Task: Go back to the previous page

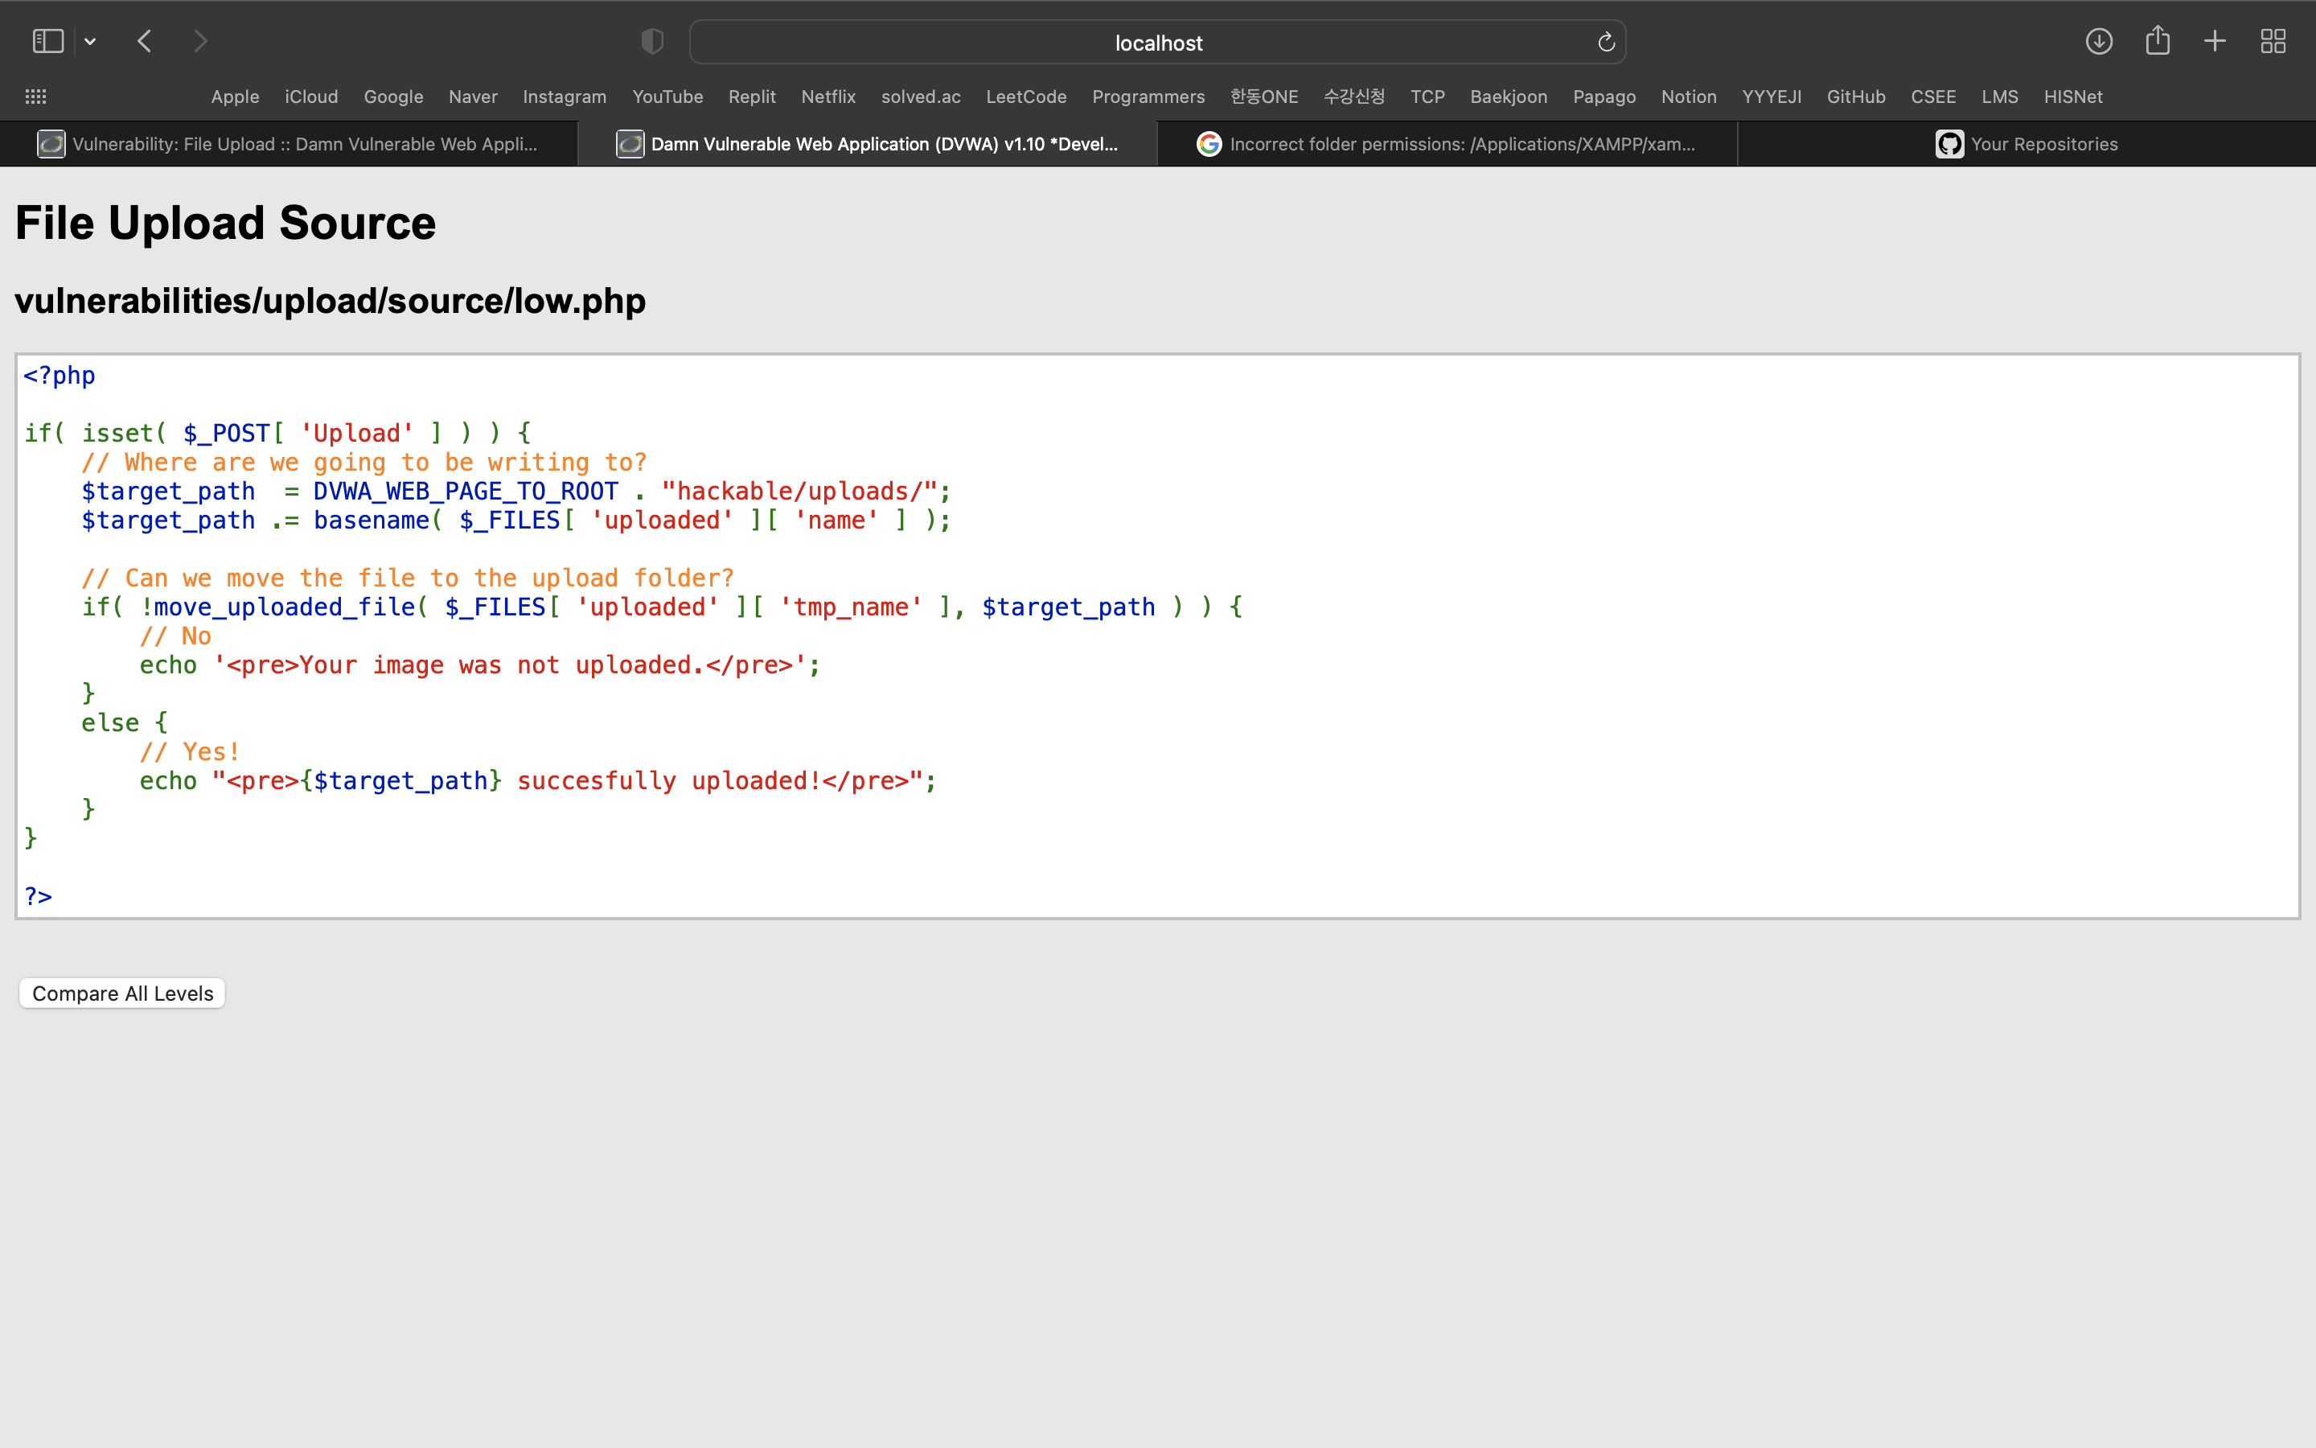Action: (x=145, y=41)
